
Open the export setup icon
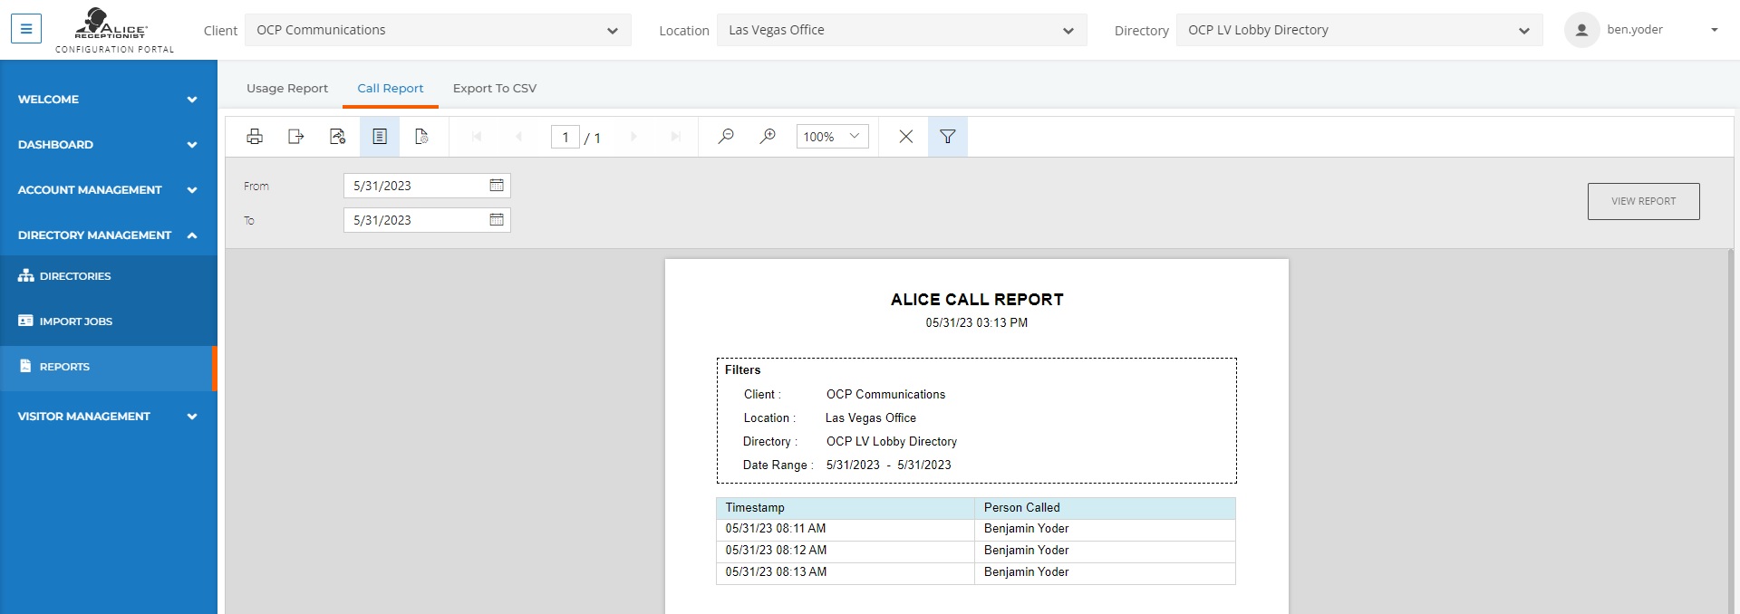(338, 137)
